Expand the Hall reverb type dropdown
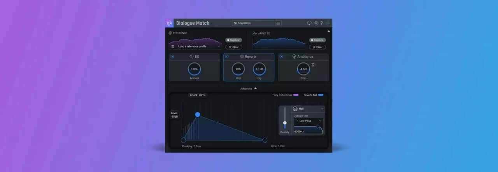Screen dimensions: 498x172 click(322, 109)
